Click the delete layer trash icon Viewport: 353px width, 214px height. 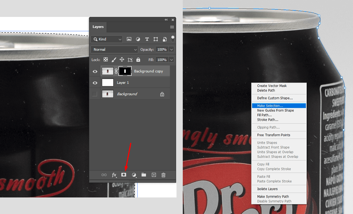(163, 175)
